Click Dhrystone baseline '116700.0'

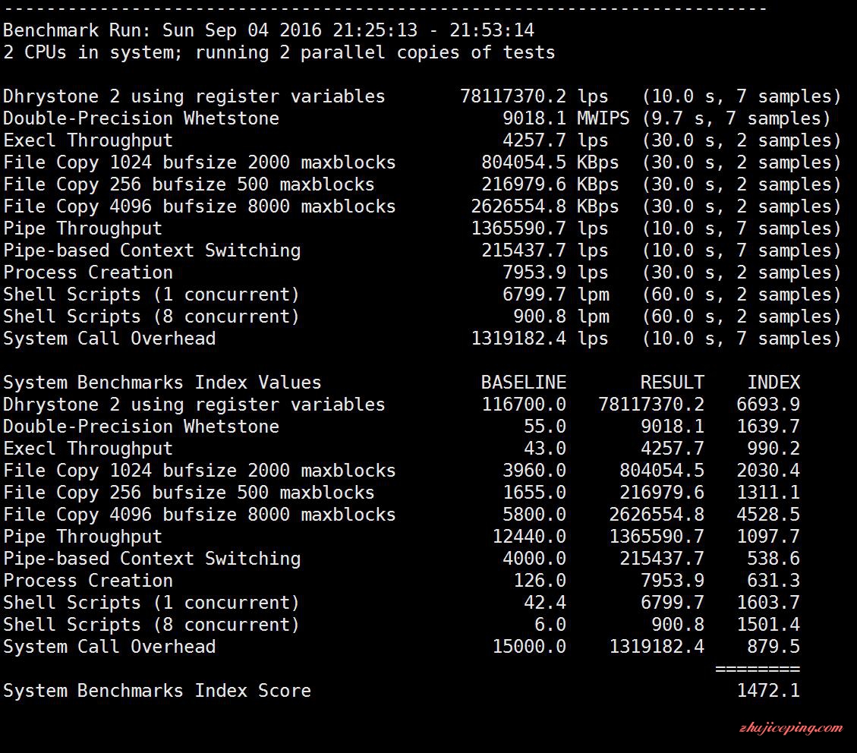tap(524, 405)
